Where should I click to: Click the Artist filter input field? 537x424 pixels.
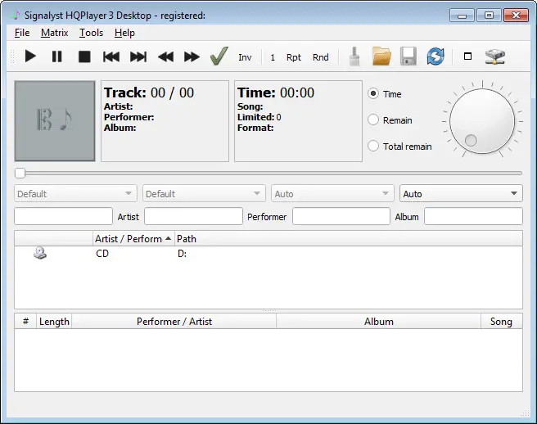193,216
